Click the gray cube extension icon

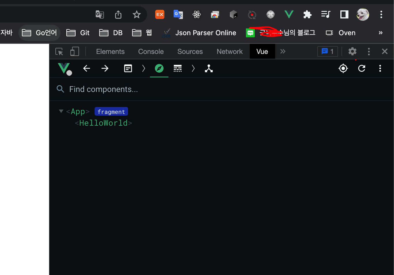(234, 14)
